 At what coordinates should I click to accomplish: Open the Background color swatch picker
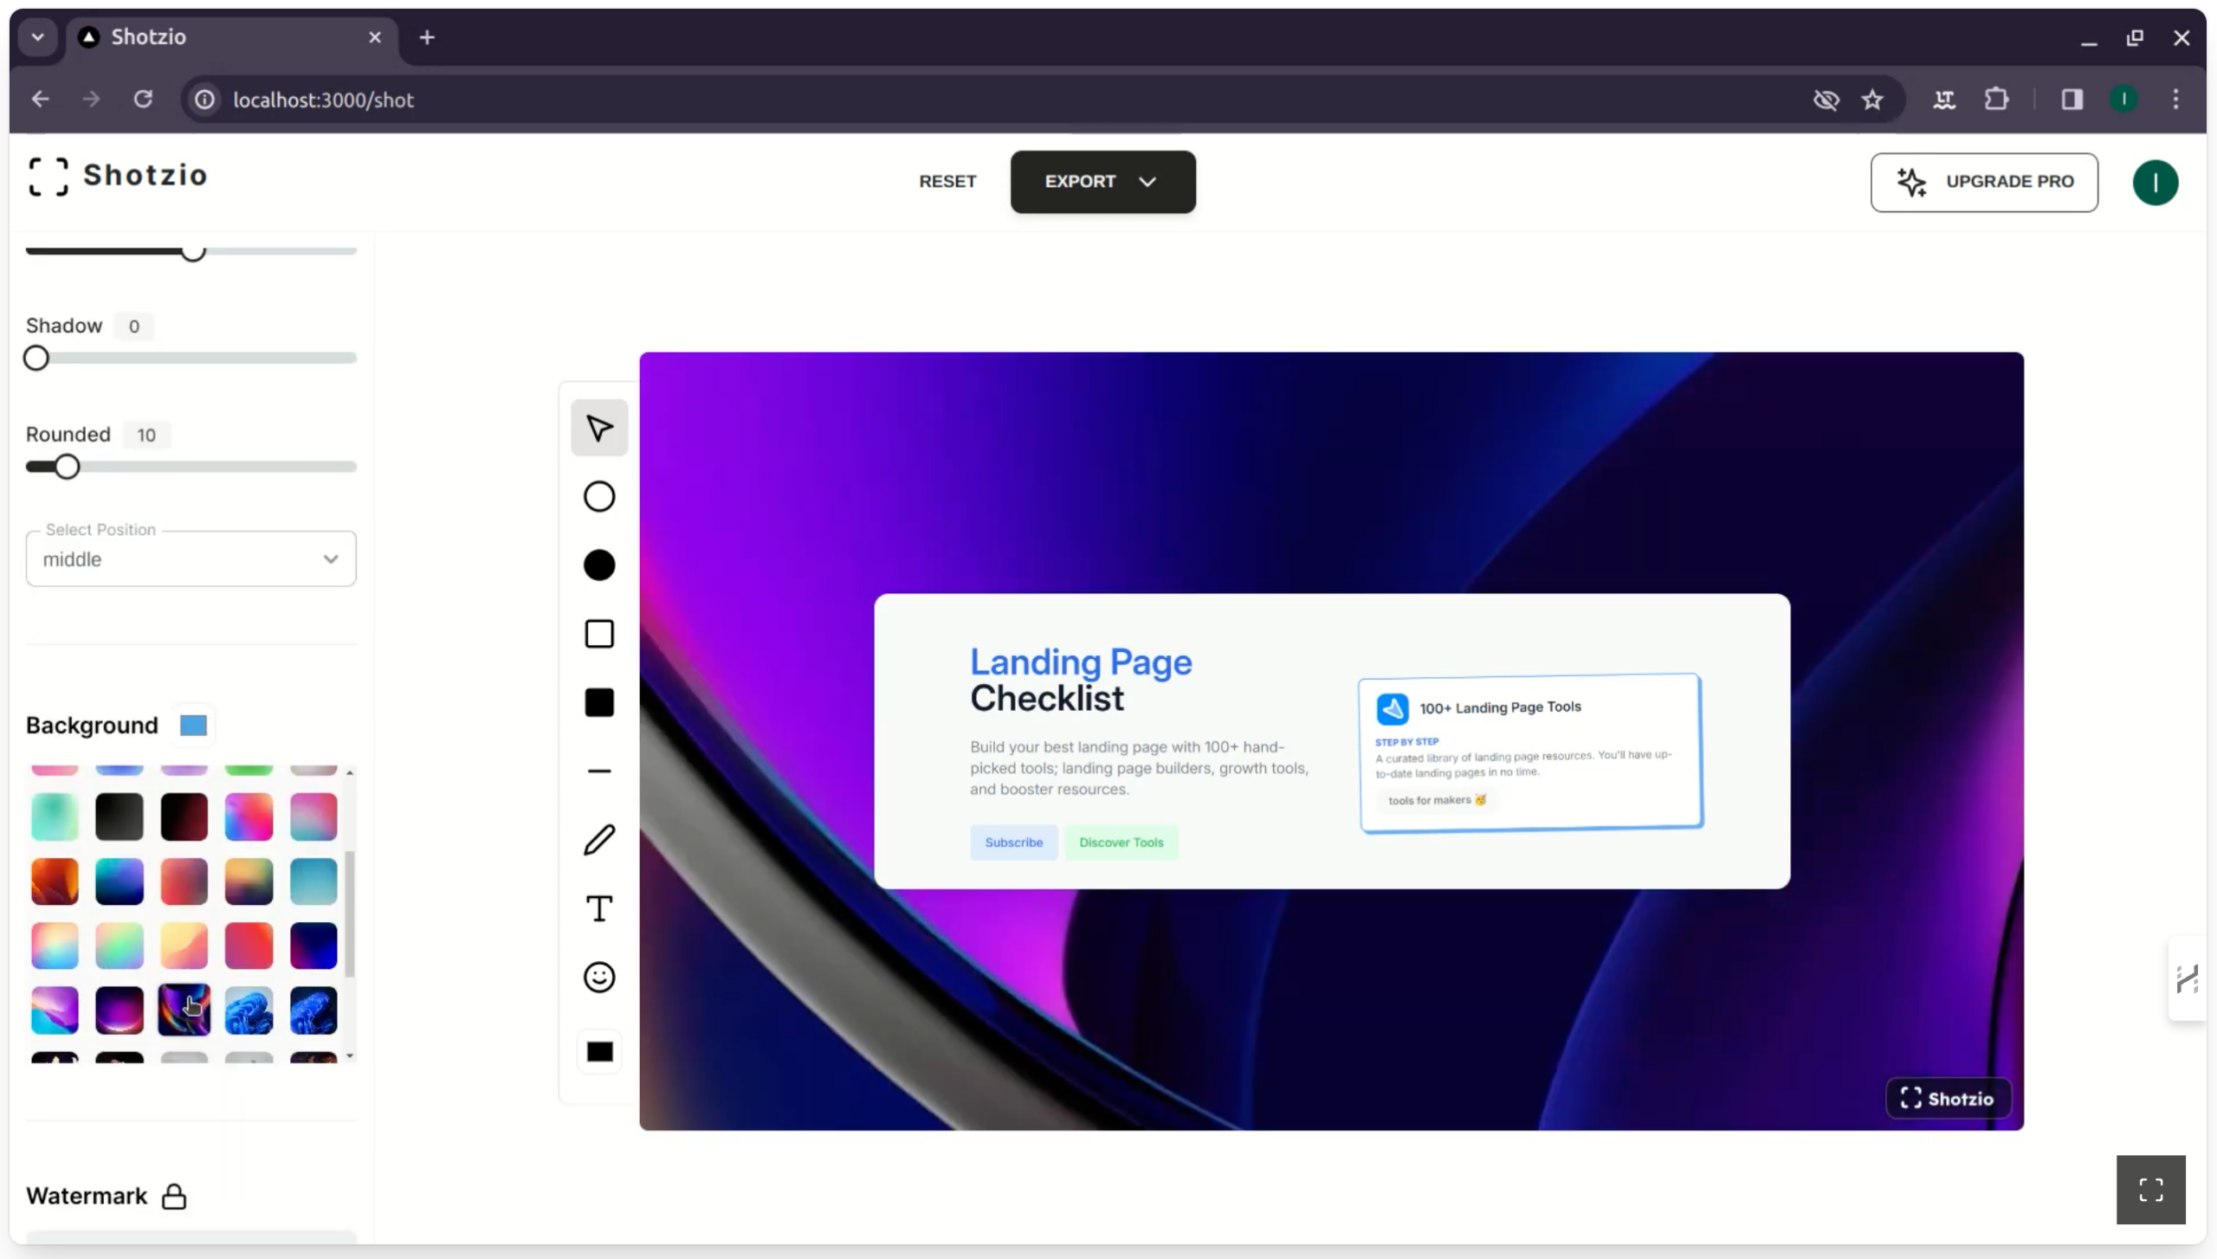coord(193,726)
